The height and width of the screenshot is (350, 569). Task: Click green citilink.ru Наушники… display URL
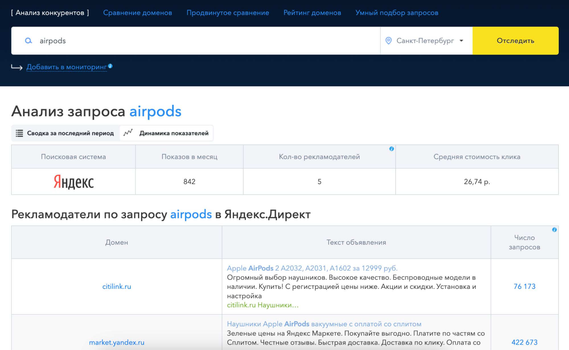point(263,305)
